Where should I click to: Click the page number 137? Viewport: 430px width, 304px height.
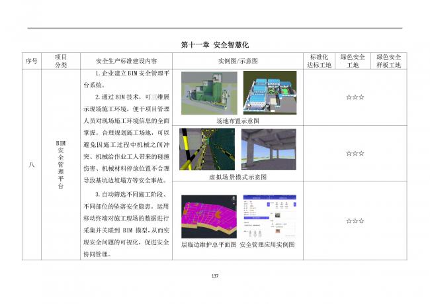214,275
